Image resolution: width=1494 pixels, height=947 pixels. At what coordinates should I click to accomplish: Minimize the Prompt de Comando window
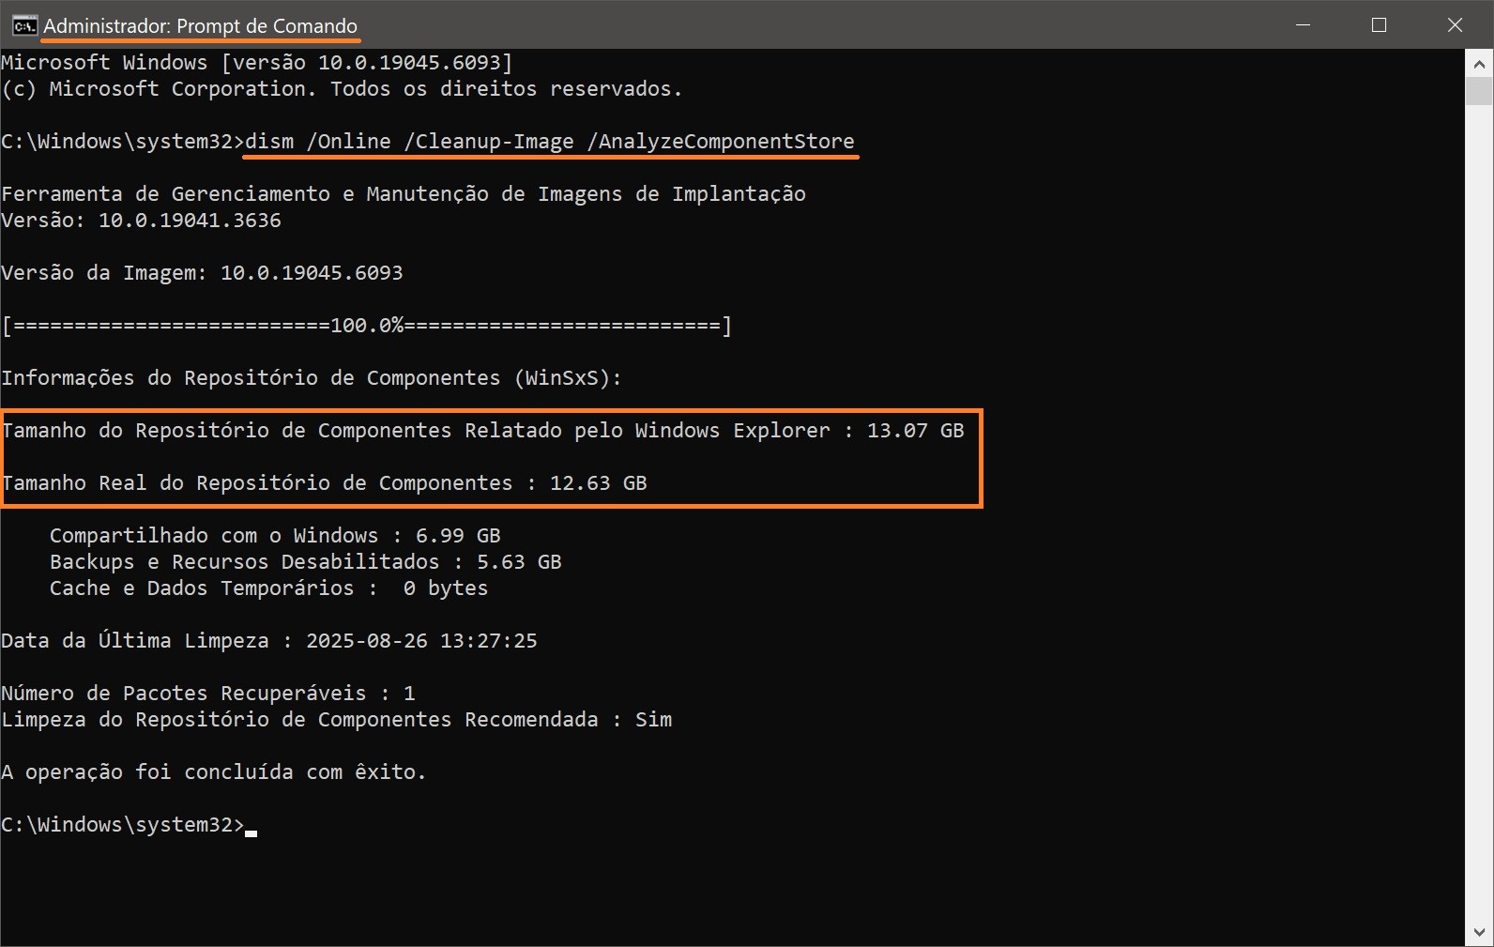(x=1303, y=25)
